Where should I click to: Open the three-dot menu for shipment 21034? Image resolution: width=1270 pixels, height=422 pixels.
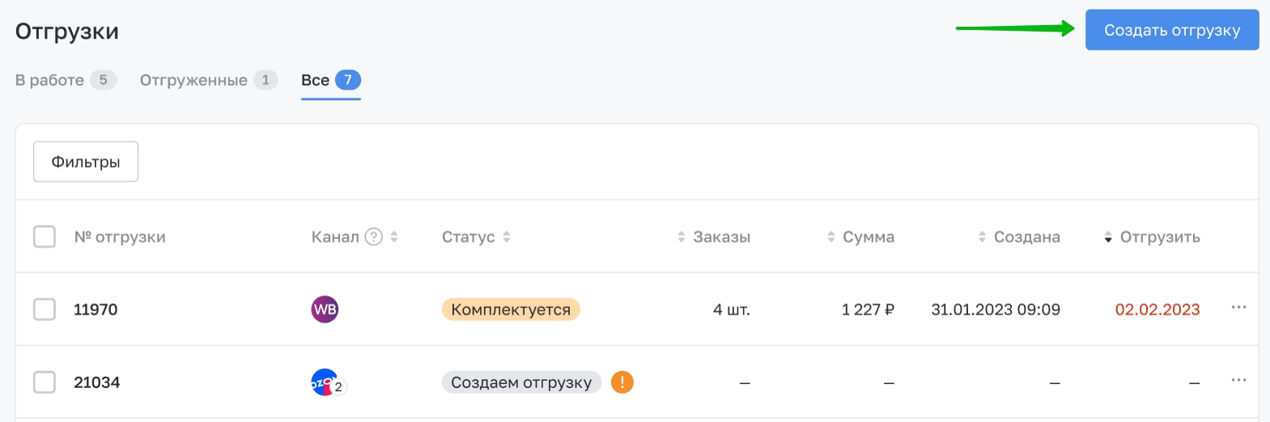(1238, 381)
